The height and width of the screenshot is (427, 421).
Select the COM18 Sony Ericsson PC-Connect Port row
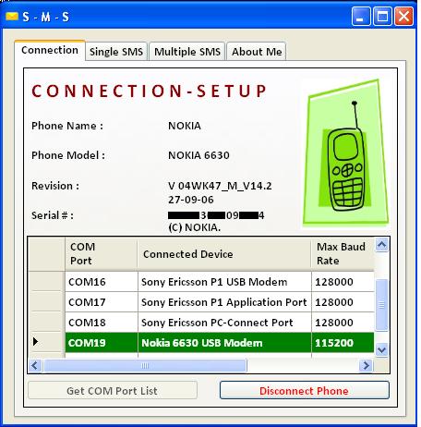(220, 323)
